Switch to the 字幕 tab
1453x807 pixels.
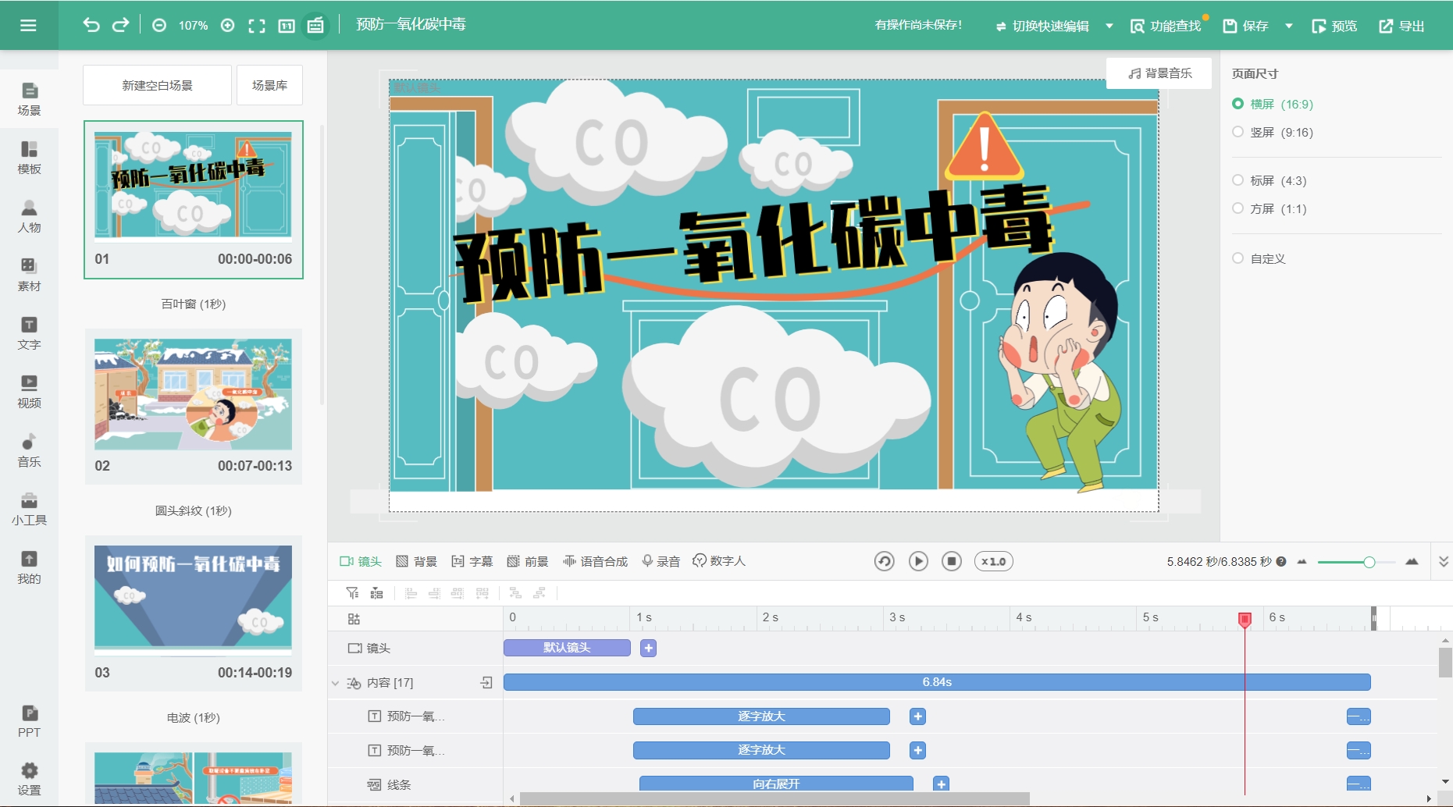472,561
